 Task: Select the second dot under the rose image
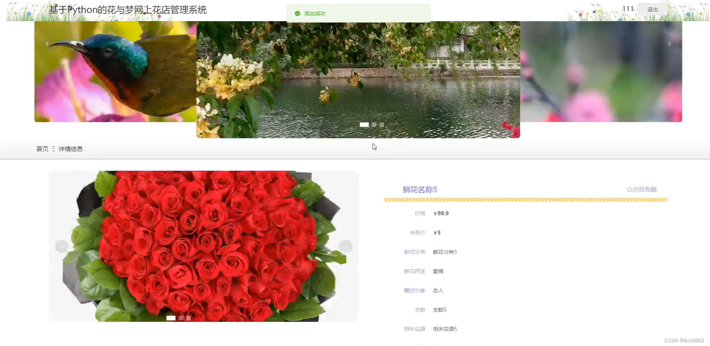180,318
